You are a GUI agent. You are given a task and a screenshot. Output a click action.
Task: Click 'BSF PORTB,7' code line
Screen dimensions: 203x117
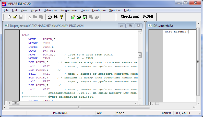[38, 85]
